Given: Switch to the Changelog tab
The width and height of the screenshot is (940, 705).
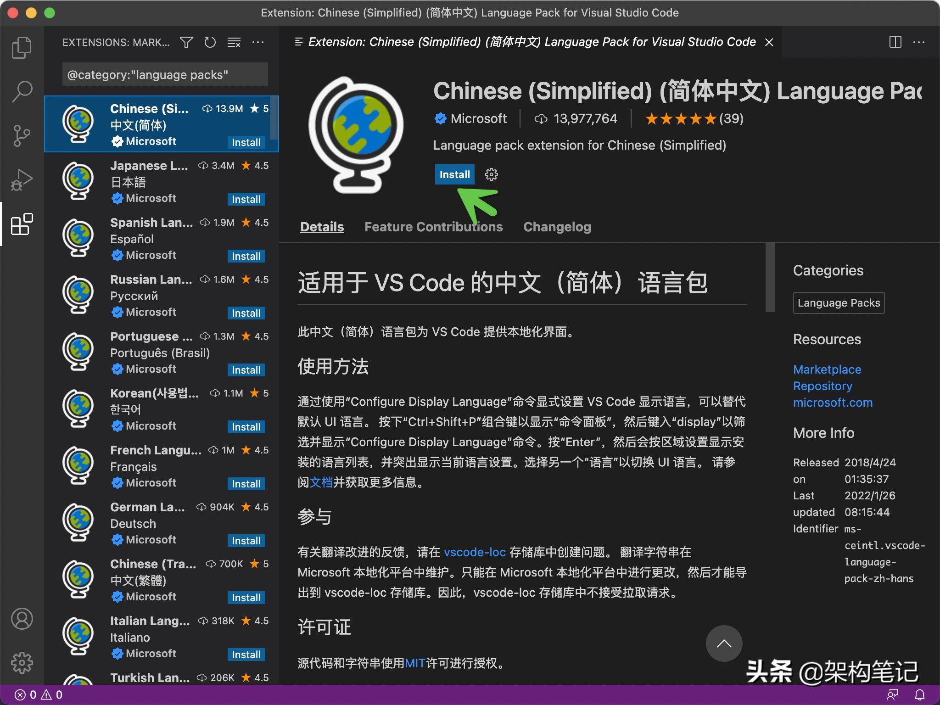Looking at the screenshot, I should [557, 227].
